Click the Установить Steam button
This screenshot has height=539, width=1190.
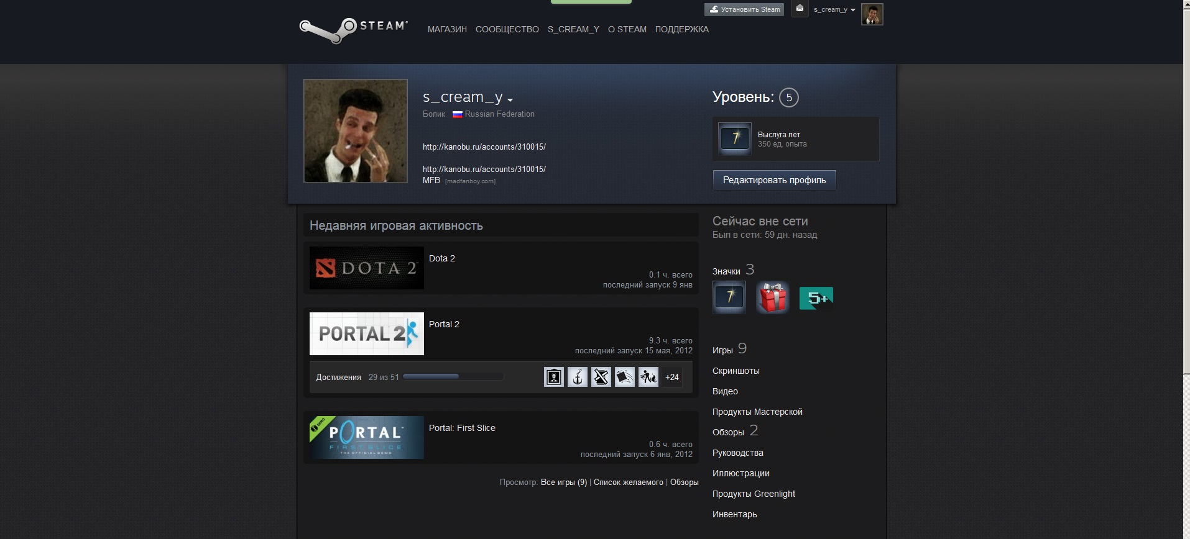click(x=744, y=9)
